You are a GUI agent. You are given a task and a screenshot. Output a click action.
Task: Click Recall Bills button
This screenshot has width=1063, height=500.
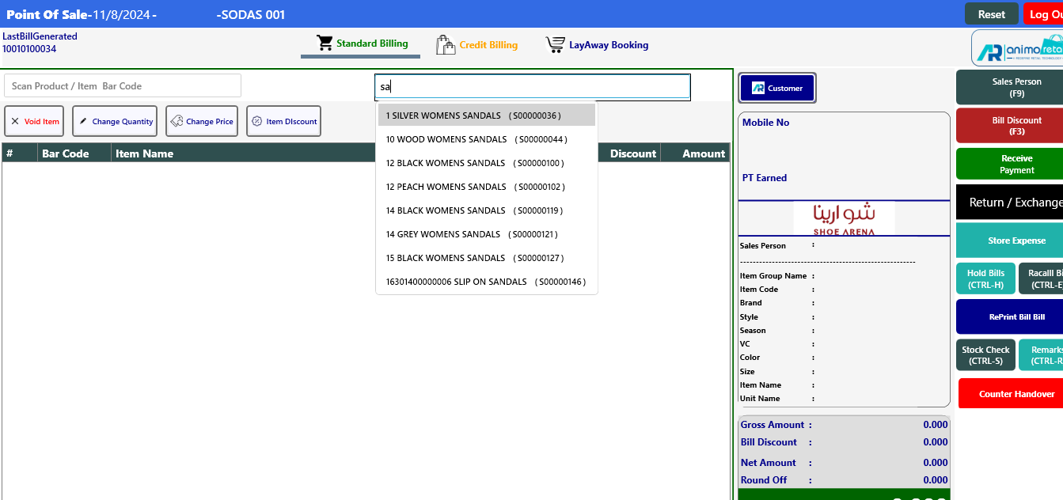pos(1041,278)
